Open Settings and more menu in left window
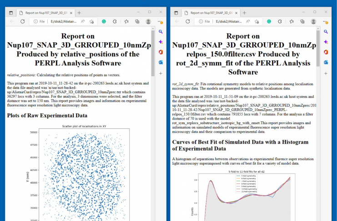This screenshot has height=221, width=337. 160,21
